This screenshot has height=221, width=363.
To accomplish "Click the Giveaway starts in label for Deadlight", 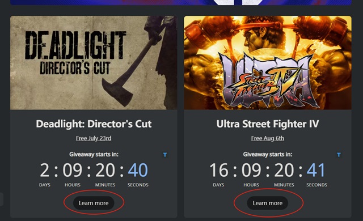I will click(x=94, y=154).
